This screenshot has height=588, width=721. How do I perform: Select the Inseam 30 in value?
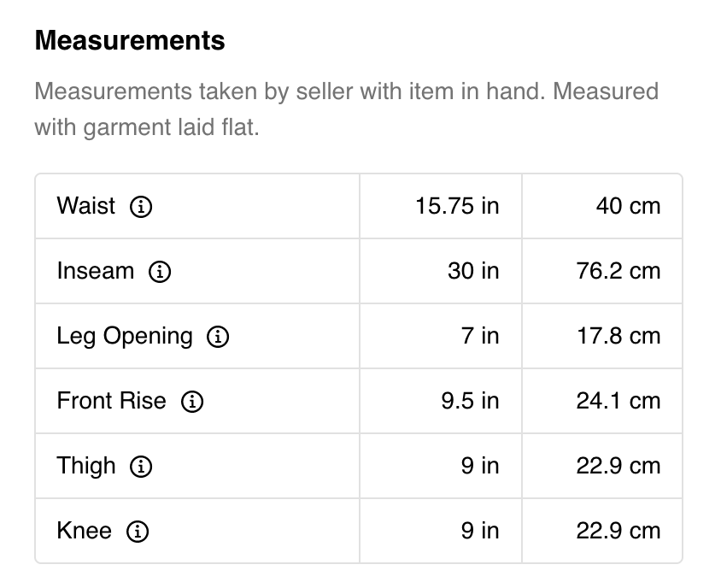[x=472, y=271]
